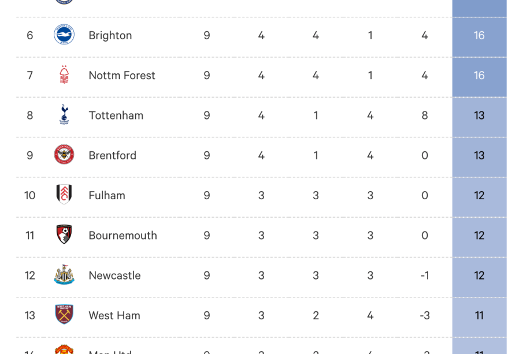Click West Ham's 11 points cell
The width and height of the screenshot is (523, 354).
pyautogui.click(x=479, y=315)
